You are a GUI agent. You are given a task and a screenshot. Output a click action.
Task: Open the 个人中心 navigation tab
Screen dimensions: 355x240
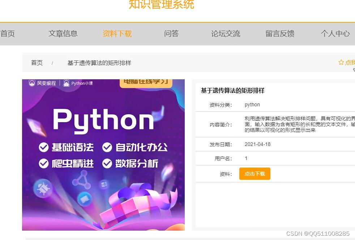click(x=335, y=34)
